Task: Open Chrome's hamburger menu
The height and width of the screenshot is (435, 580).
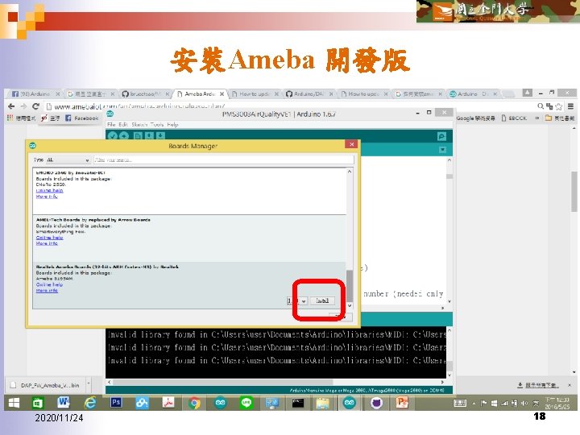Action: point(571,106)
